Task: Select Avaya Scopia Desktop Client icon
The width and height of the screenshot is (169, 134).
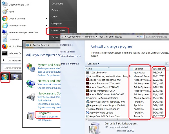Action: (87, 116)
